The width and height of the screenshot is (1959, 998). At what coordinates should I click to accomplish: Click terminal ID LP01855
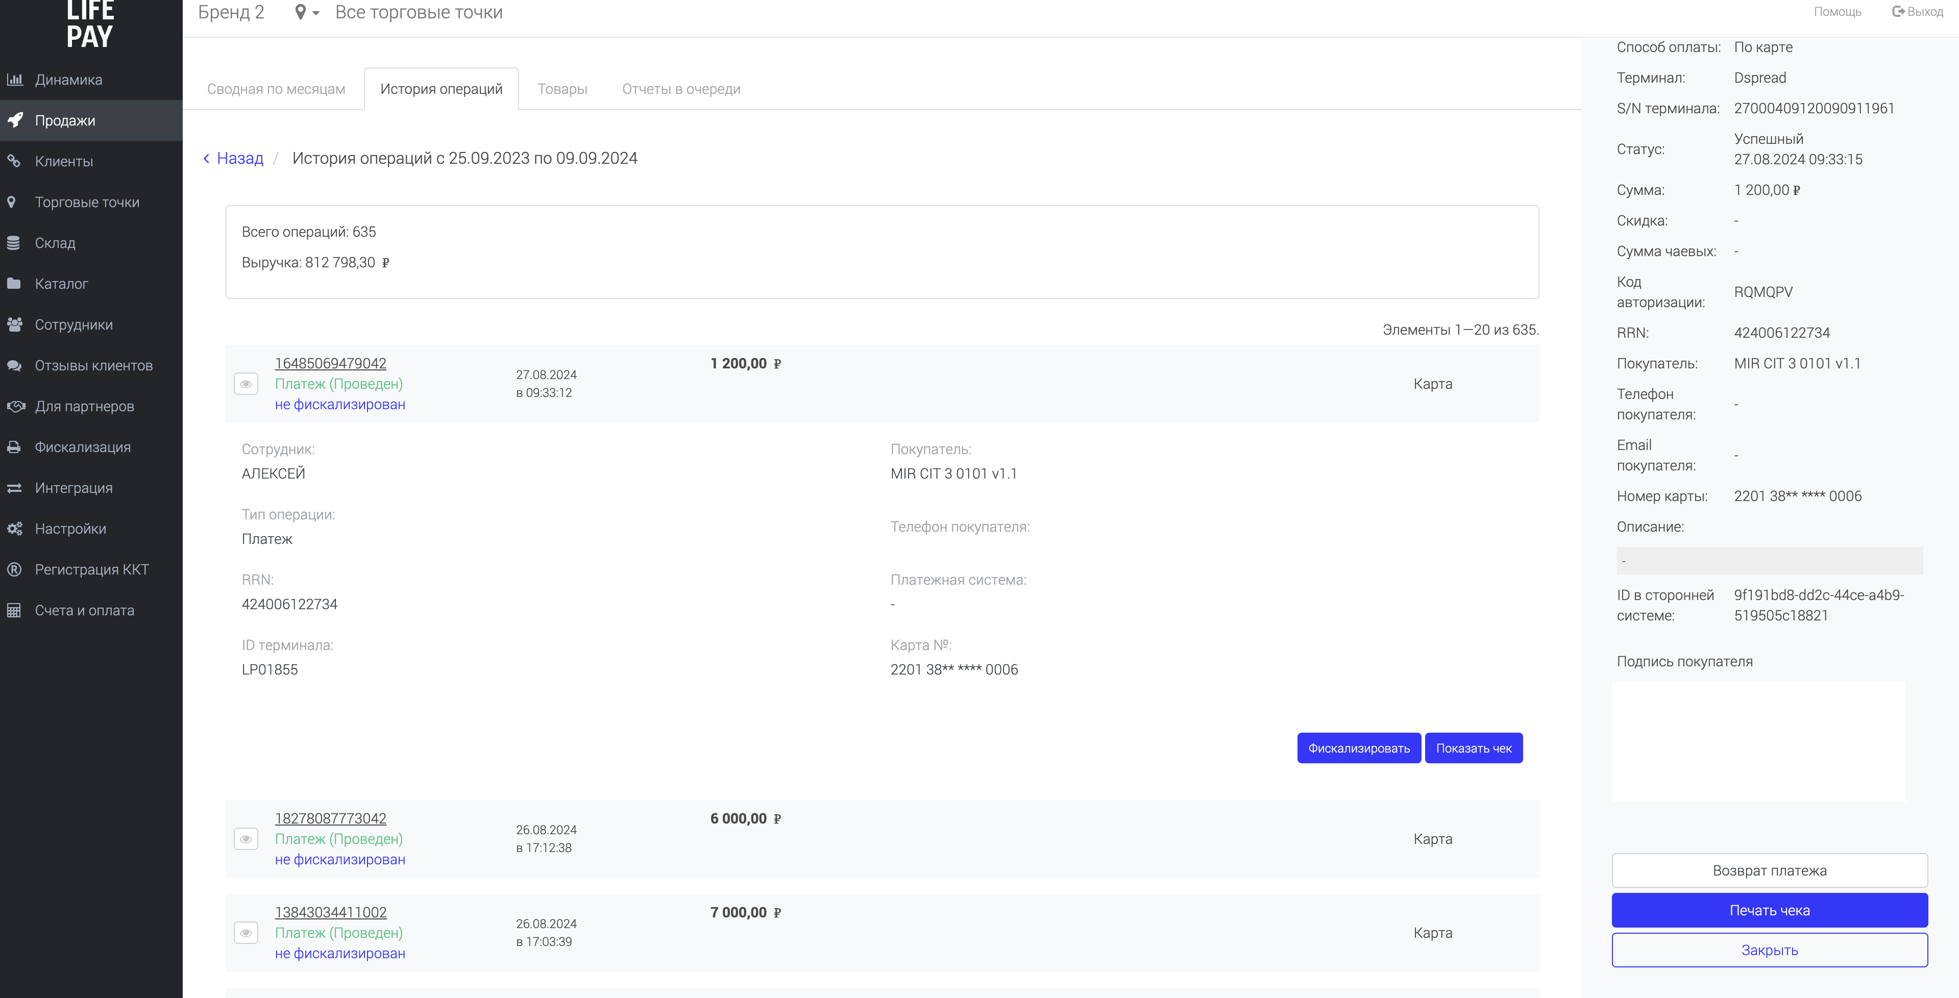[270, 669]
